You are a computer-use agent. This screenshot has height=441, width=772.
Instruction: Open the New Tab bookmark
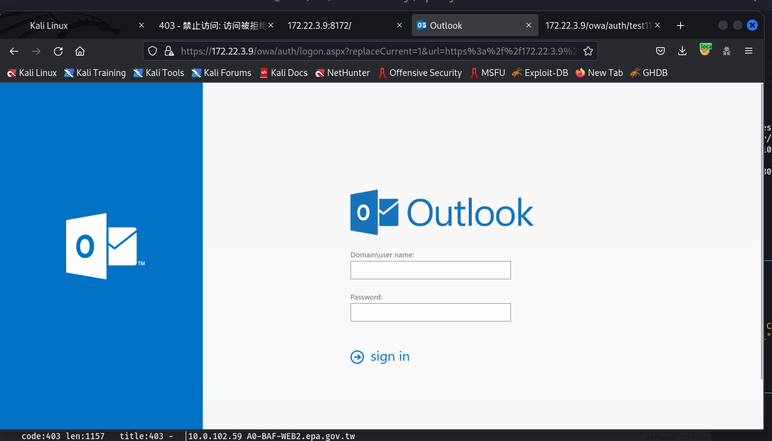(x=599, y=73)
